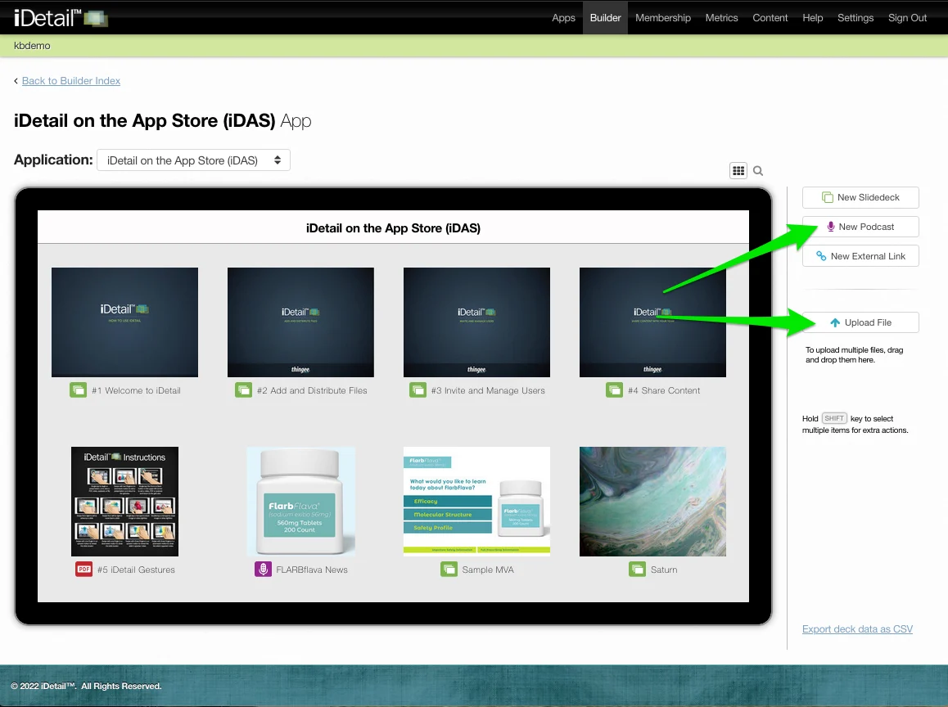Click '#4 Share Content' label

(x=664, y=390)
